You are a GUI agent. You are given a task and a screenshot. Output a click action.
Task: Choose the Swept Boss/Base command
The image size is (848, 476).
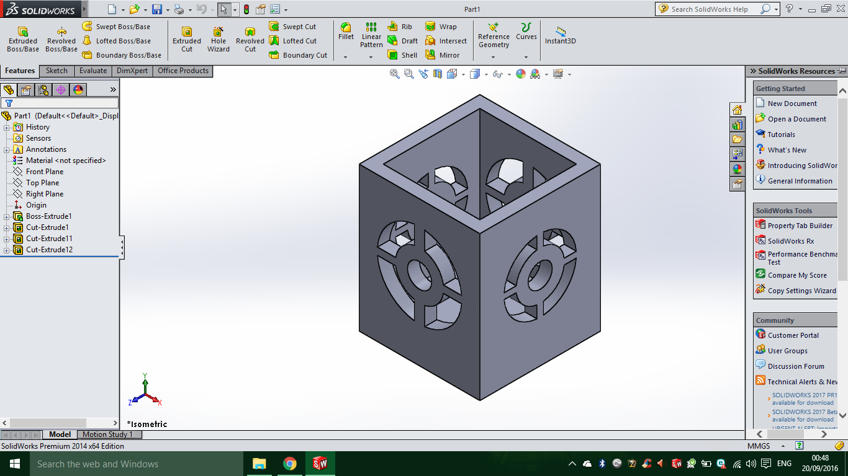tap(116, 27)
